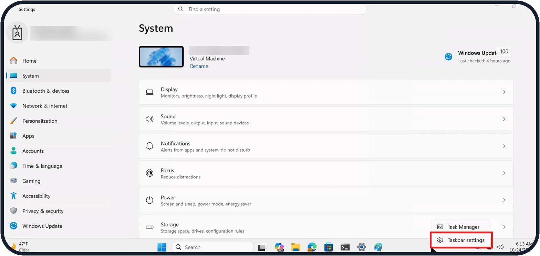Click the user profile avatar

coord(17,33)
